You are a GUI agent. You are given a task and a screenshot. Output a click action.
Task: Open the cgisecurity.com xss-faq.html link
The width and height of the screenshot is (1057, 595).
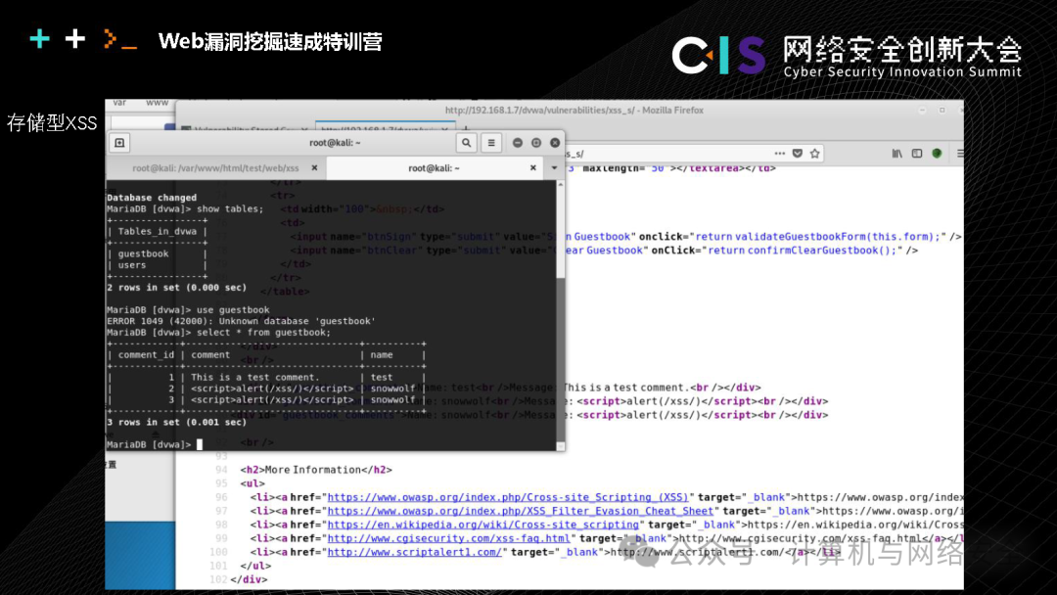point(449,538)
